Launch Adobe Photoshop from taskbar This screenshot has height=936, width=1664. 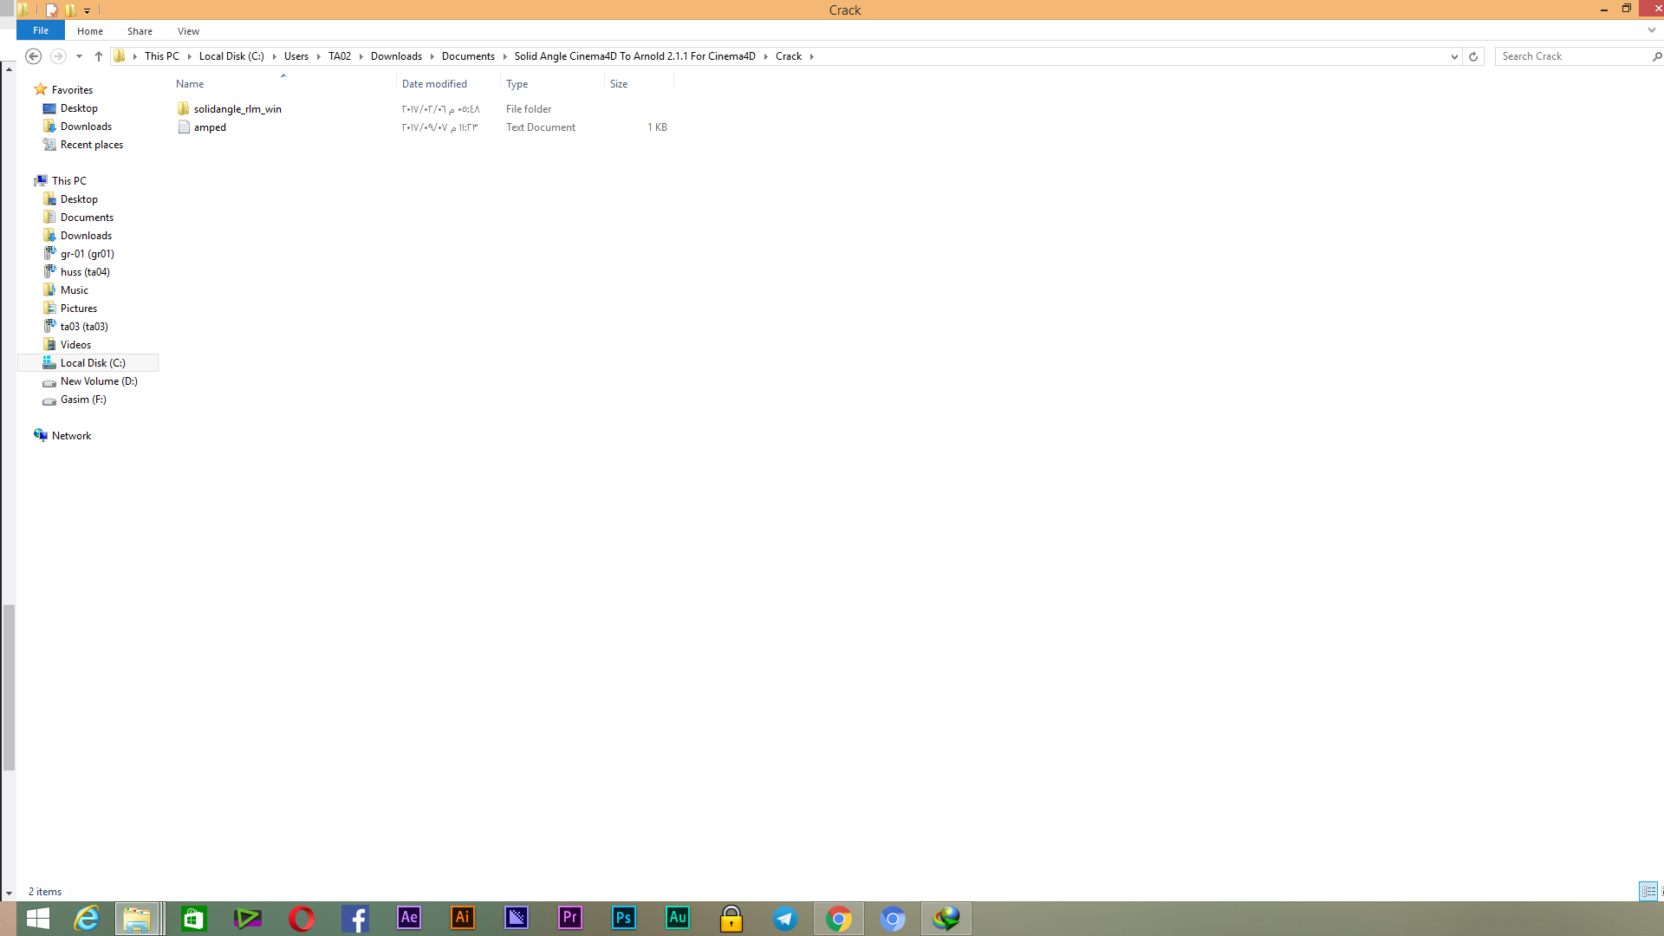(x=624, y=919)
